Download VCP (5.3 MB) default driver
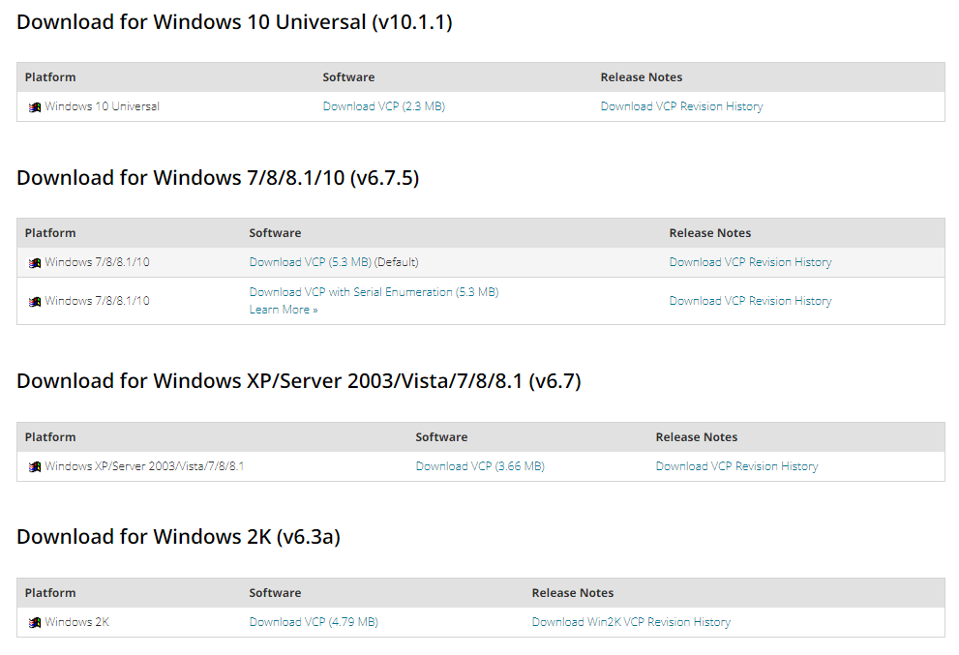Screen dimensions: 959x655 (311, 262)
